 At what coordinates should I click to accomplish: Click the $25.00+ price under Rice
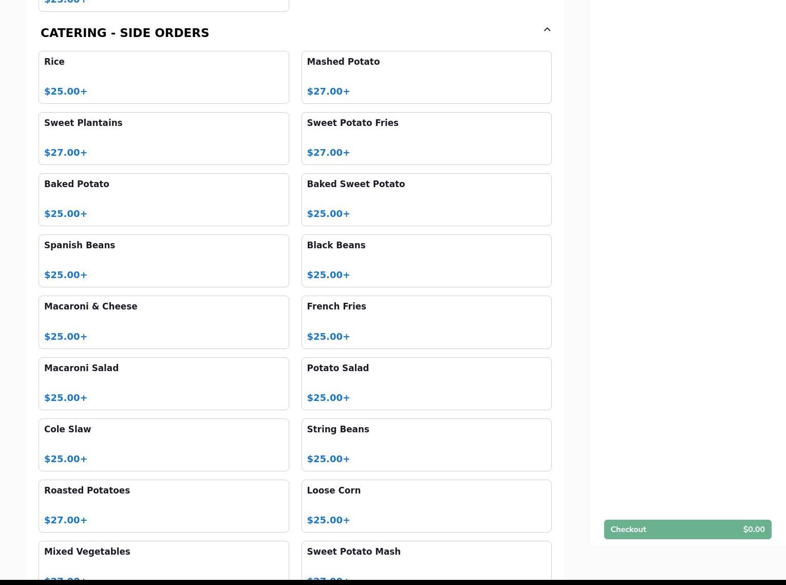pos(66,92)
